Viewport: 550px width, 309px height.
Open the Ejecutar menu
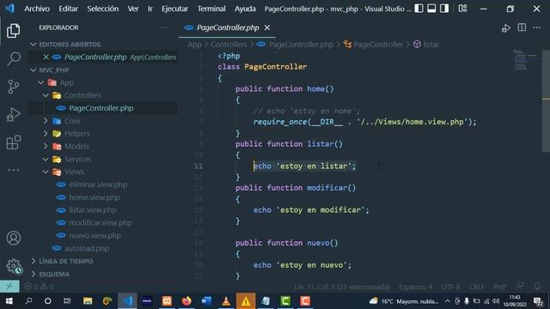(174, 9)
